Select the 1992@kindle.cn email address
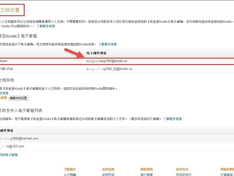Viewport: 234px width, 176px height. 107,61
